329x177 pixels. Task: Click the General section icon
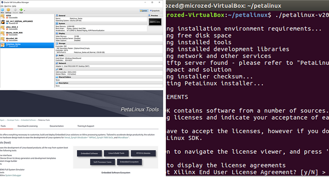point(57,16)
